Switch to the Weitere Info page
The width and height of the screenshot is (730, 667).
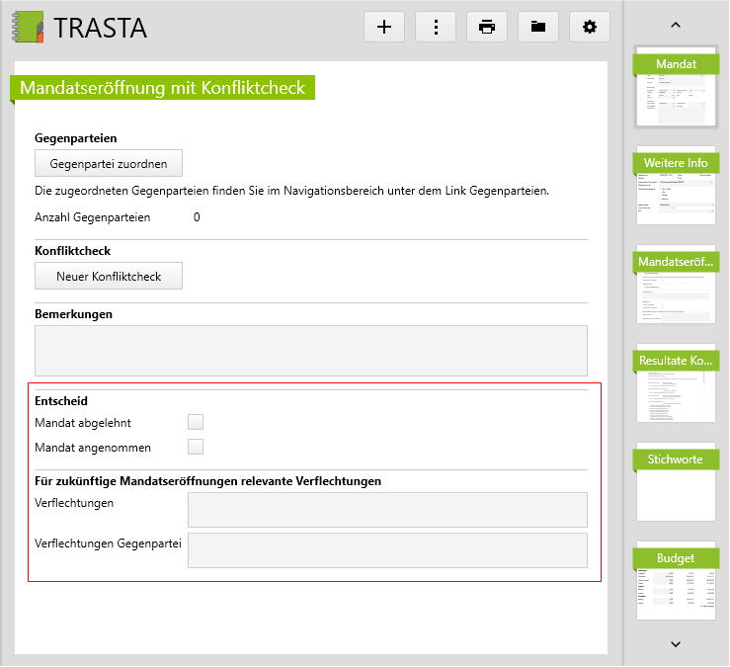pos(676,186)
